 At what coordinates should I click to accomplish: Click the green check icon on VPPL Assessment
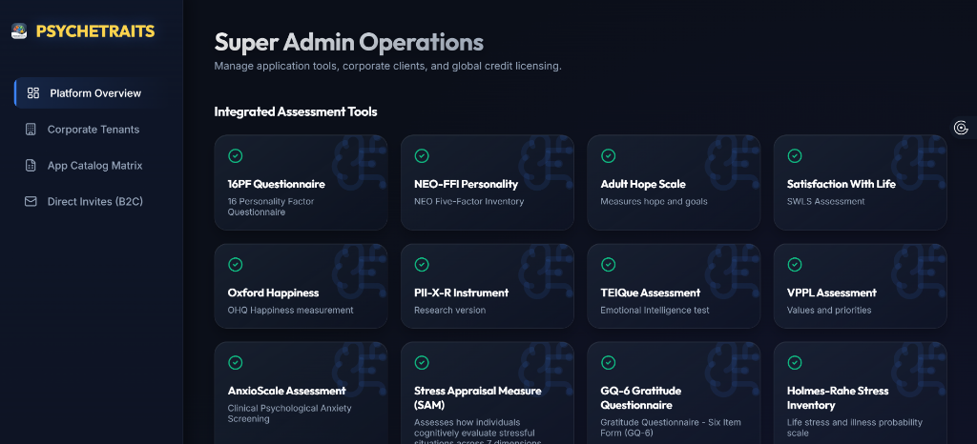tap(795, 265)
